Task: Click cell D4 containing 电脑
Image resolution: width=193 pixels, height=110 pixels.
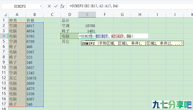Action: (69, 36)
